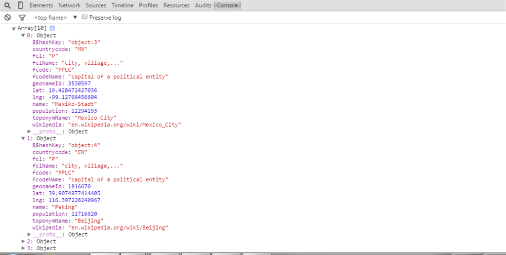Toggle the mobile device mode icon
The height and width of the screenshot is (255, 506).
pyautogui.click(x=20, y=5)
